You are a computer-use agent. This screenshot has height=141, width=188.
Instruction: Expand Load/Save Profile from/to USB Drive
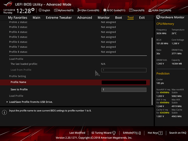point(31,102)
